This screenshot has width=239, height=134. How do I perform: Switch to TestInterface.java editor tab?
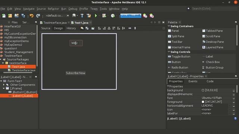pyautogui.click(x=55, y=23)
